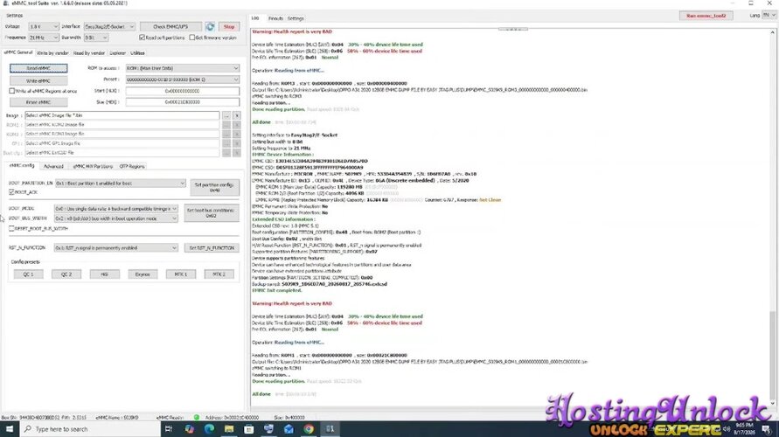Click the red Stop button
The width and height of the screenshot is (779, 437).
tap(228, 26)
